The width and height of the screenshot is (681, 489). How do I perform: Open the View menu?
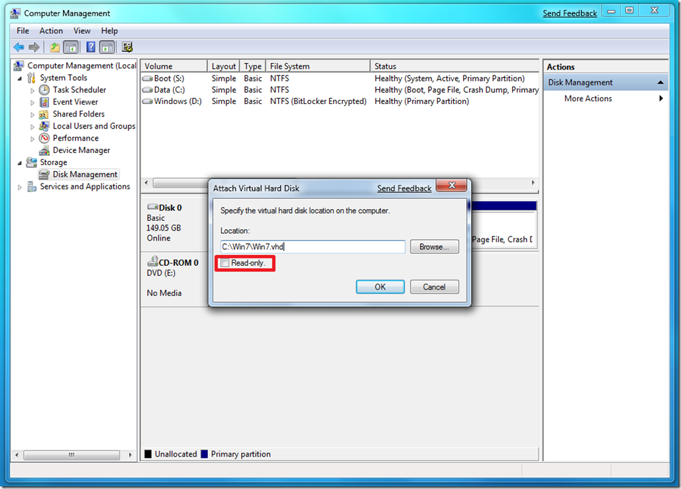(x=81, y=30)
